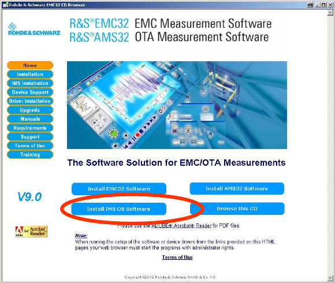Click the window icon in title bar

coord(5,5)
